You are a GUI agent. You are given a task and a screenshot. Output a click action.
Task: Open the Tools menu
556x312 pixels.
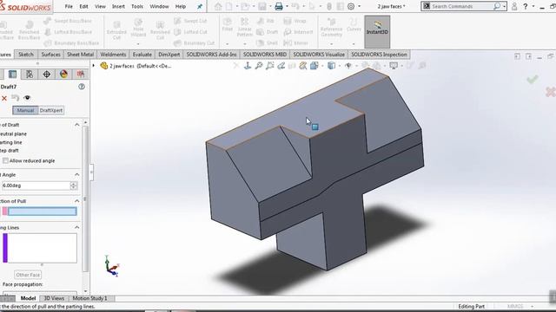[x=137, y=6]
